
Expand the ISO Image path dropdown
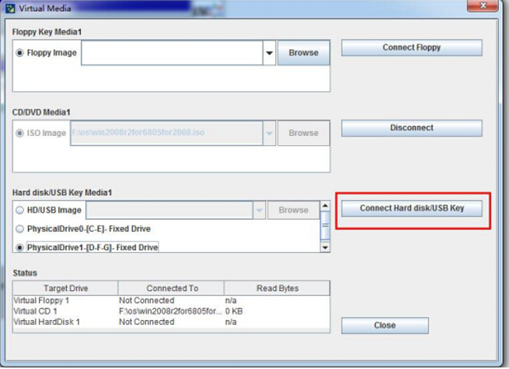click(x=269, y=133)
